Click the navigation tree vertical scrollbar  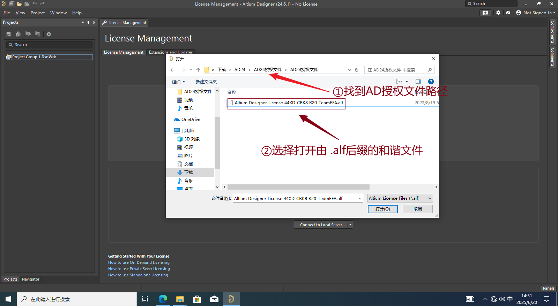click(x=217, y=143)
